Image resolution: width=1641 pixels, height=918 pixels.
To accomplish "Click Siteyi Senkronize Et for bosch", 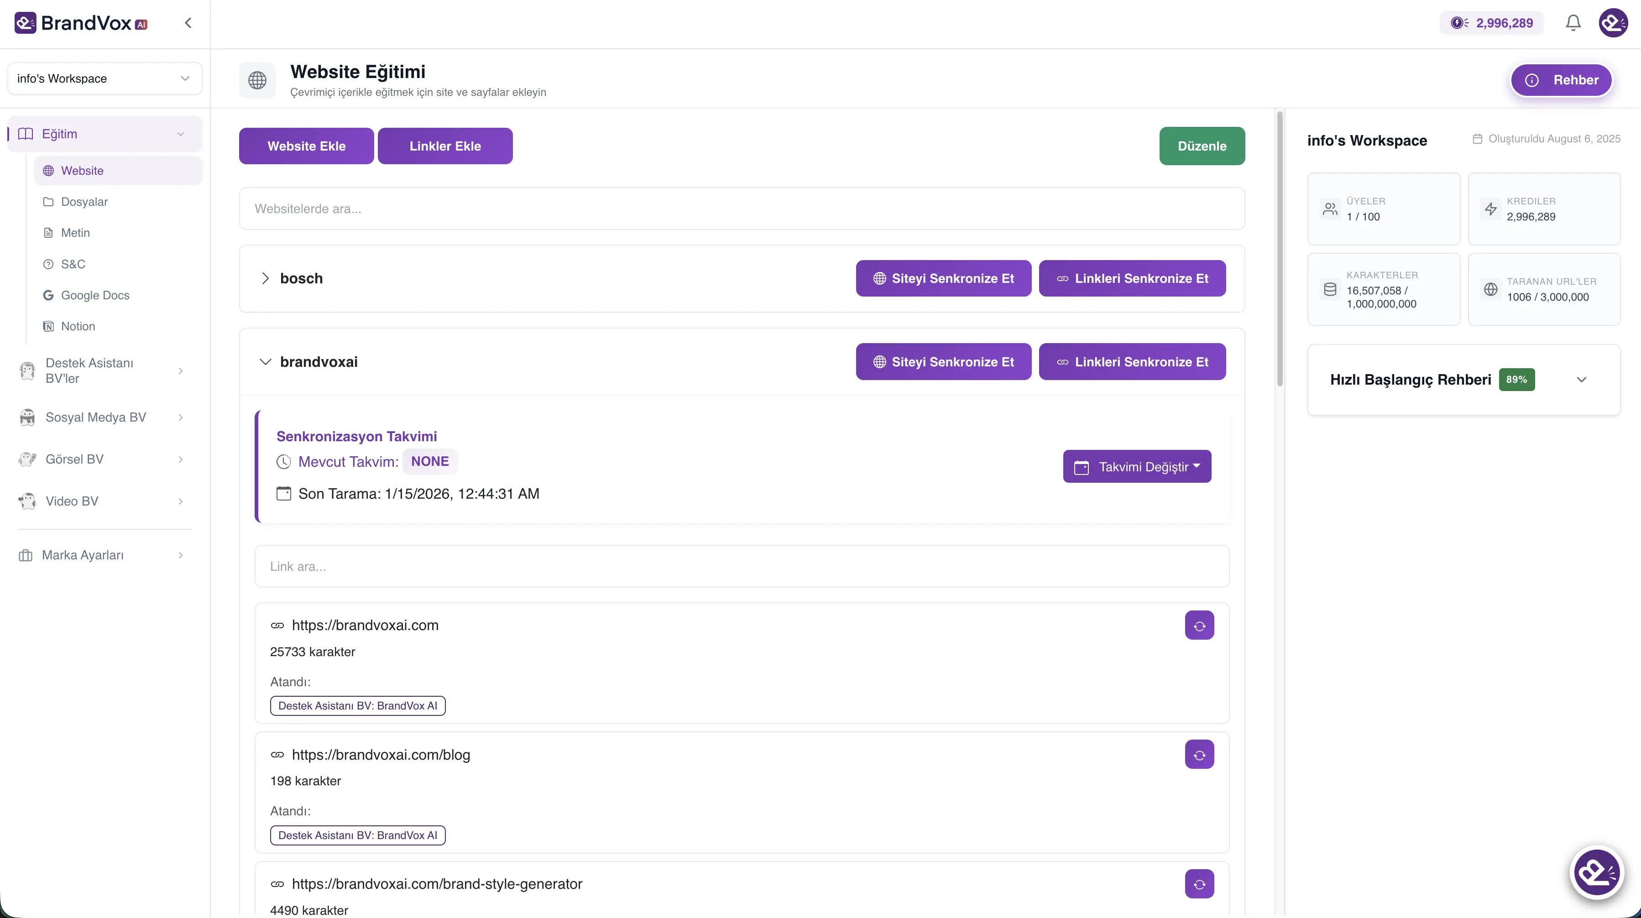I will [x=943, y=278].
